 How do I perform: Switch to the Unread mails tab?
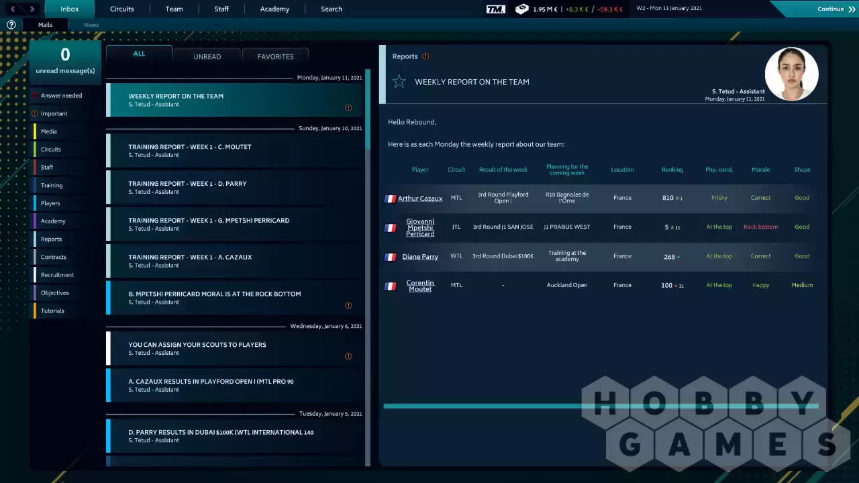coord(207,56)
